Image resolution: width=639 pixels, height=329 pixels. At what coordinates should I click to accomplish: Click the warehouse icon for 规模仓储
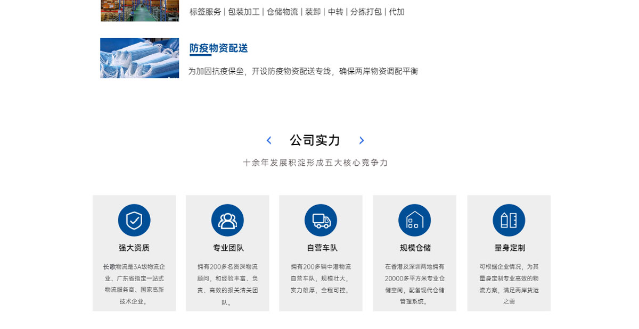[414, 220]
